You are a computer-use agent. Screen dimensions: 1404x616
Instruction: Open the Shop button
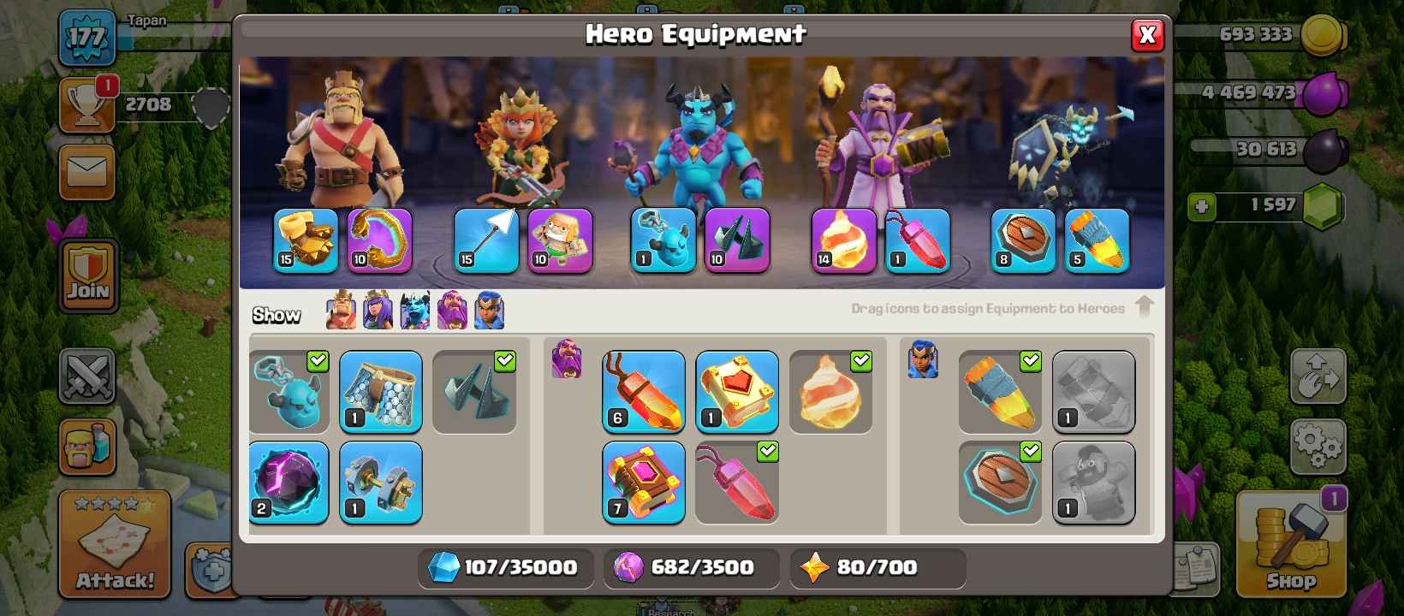tap(1291, 544)
